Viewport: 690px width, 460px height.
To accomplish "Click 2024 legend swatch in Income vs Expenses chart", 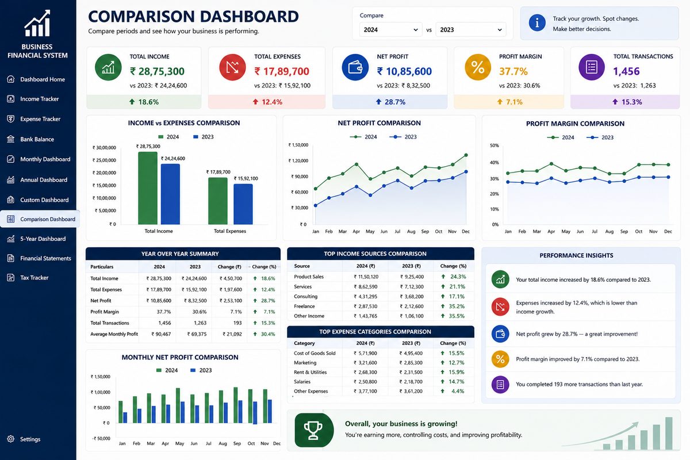I will (x=160, y=137).
